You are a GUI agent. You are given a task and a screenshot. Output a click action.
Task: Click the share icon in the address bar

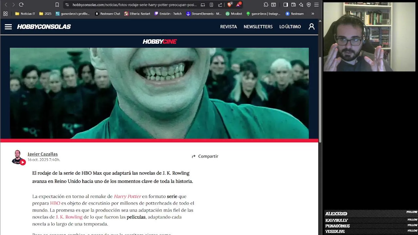(220, 5)
